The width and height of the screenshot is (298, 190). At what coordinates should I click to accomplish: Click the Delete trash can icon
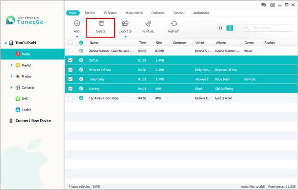click(101, 23)
